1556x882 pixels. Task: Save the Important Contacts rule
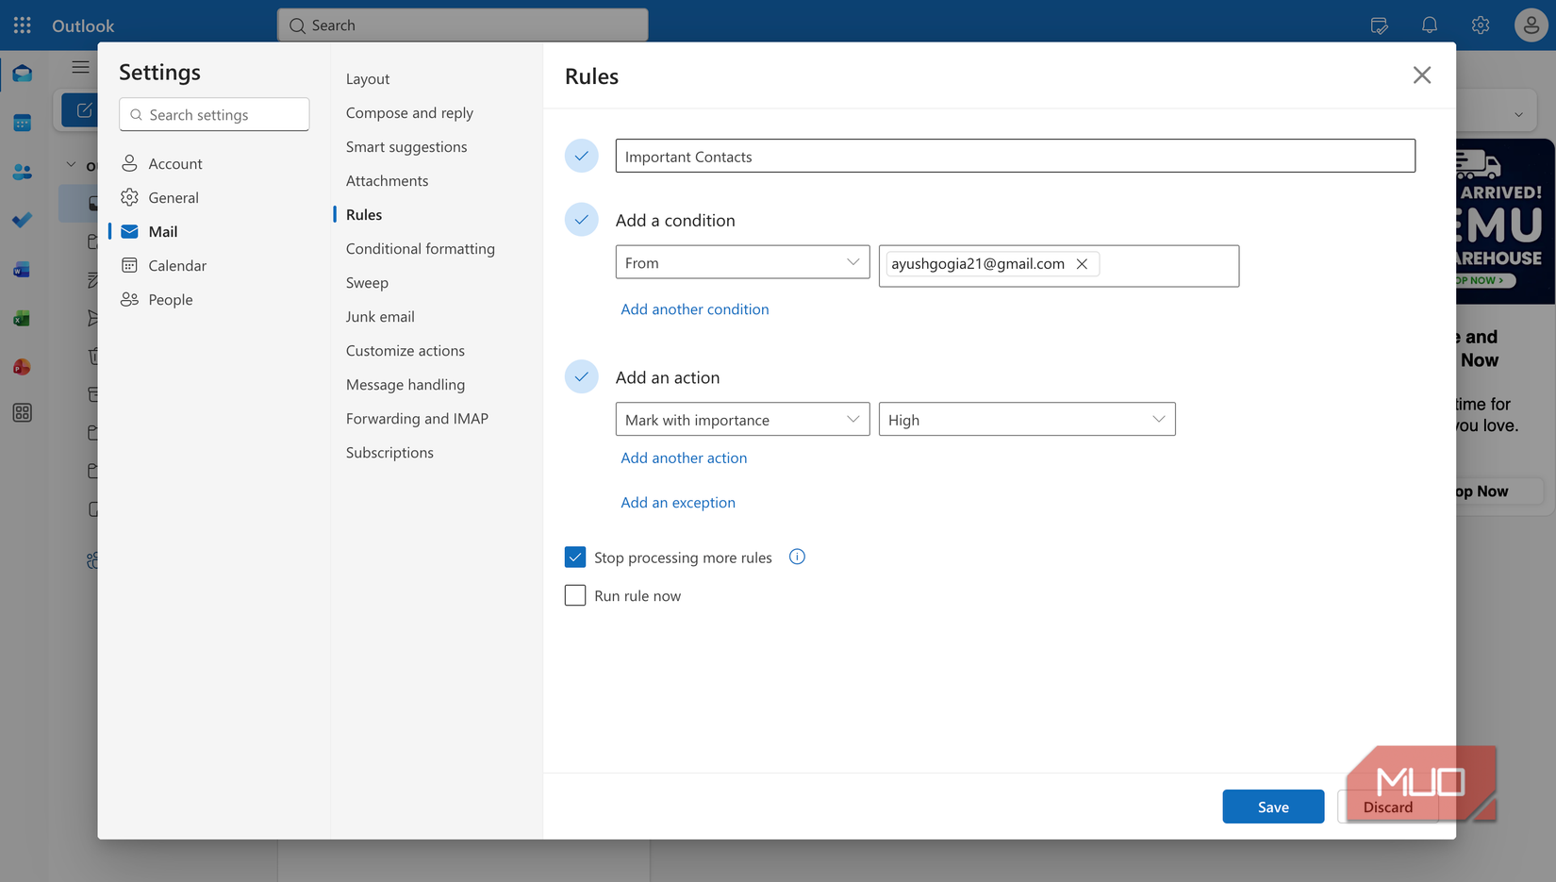1272,807
